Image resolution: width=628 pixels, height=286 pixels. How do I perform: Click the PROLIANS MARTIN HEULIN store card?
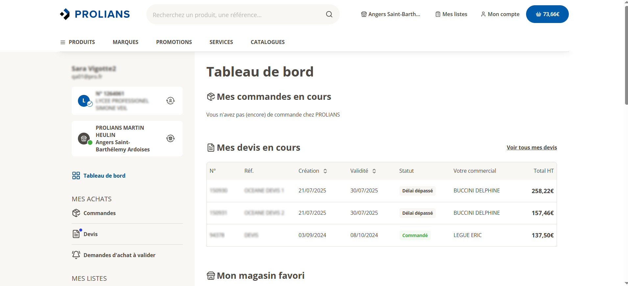(x=127, y=139)
